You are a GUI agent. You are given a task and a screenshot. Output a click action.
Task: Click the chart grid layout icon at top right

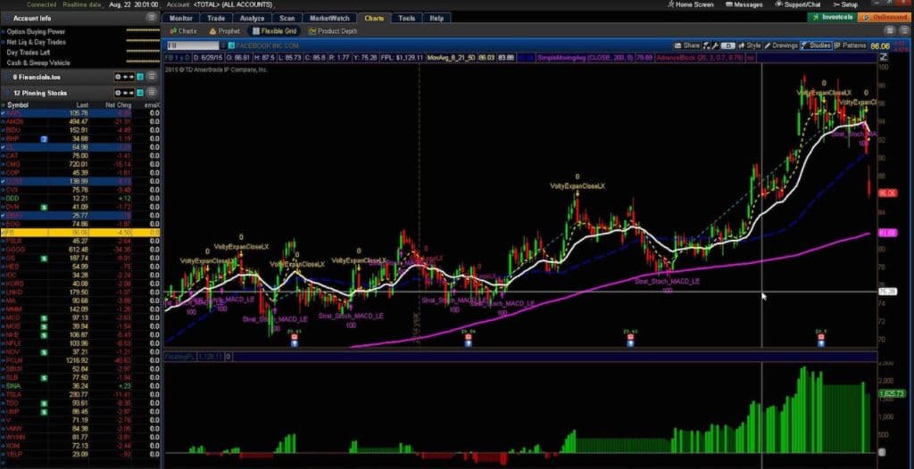click(x=890, y=31)
